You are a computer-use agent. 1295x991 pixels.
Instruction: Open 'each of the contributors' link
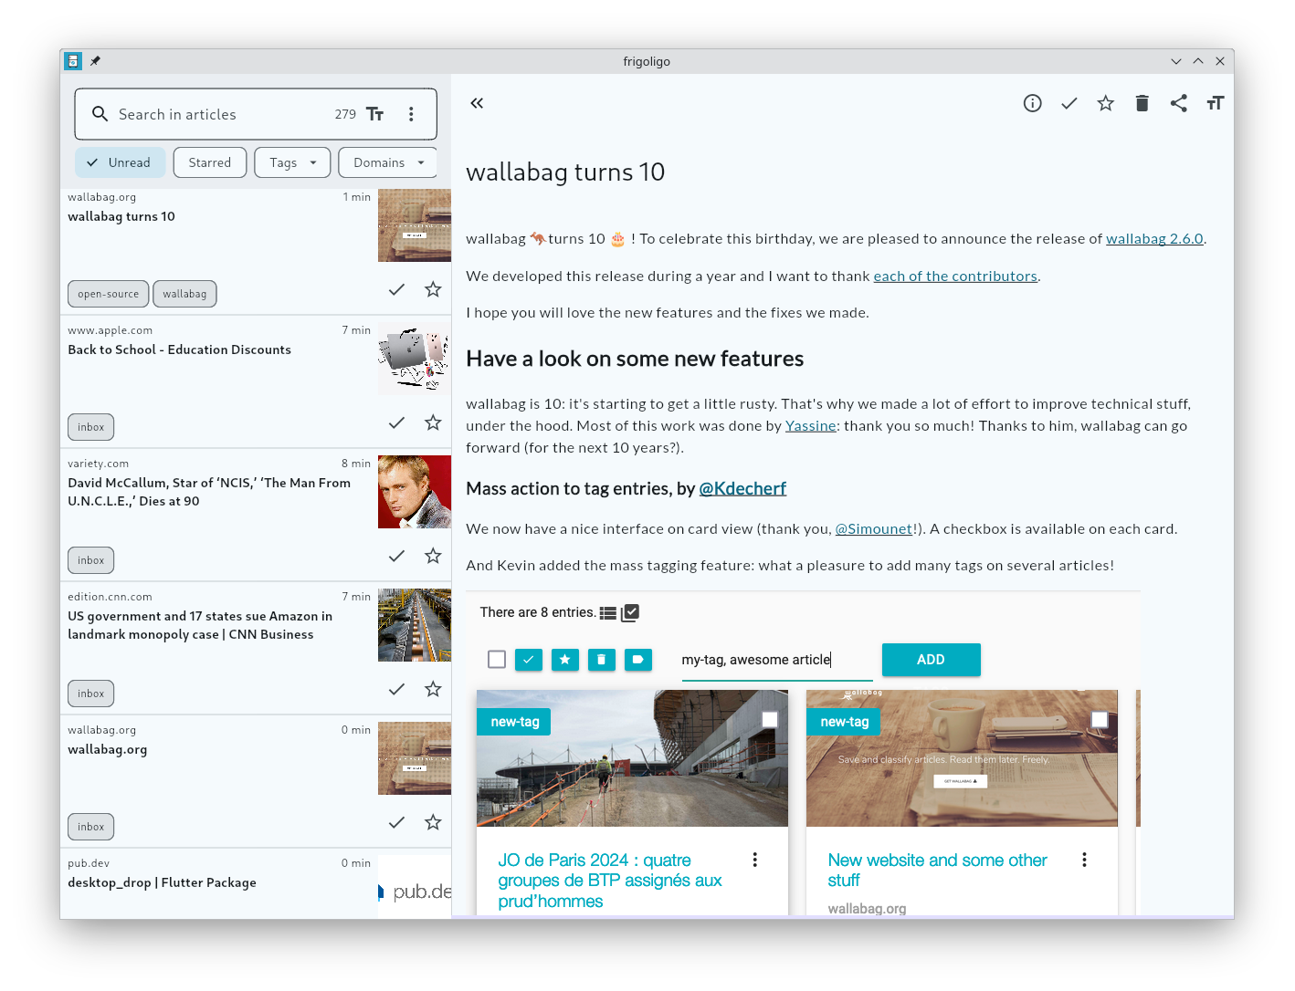tap(955, 276)
